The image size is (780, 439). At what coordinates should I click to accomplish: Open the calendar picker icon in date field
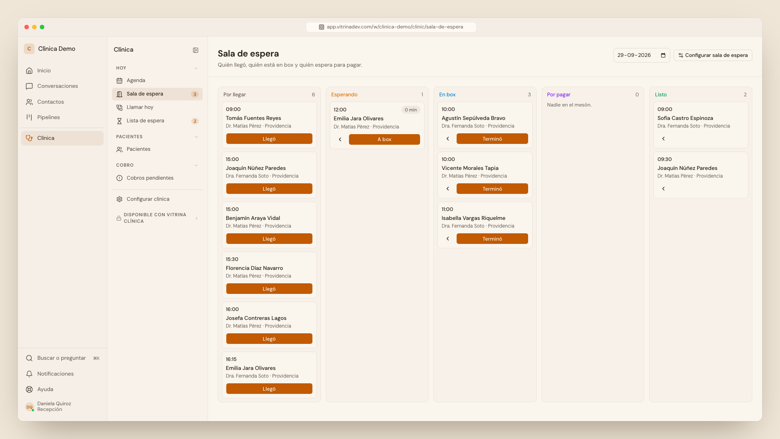coord(663,55)
